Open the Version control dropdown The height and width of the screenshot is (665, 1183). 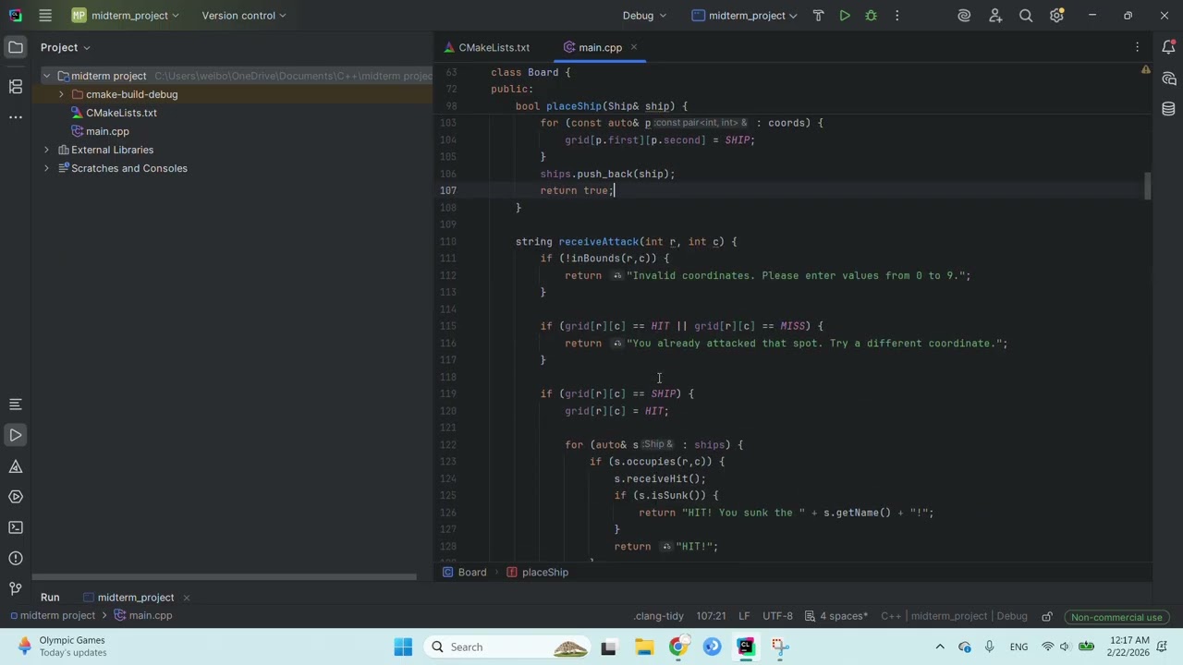pyautogui.click(x=244, y=16)
